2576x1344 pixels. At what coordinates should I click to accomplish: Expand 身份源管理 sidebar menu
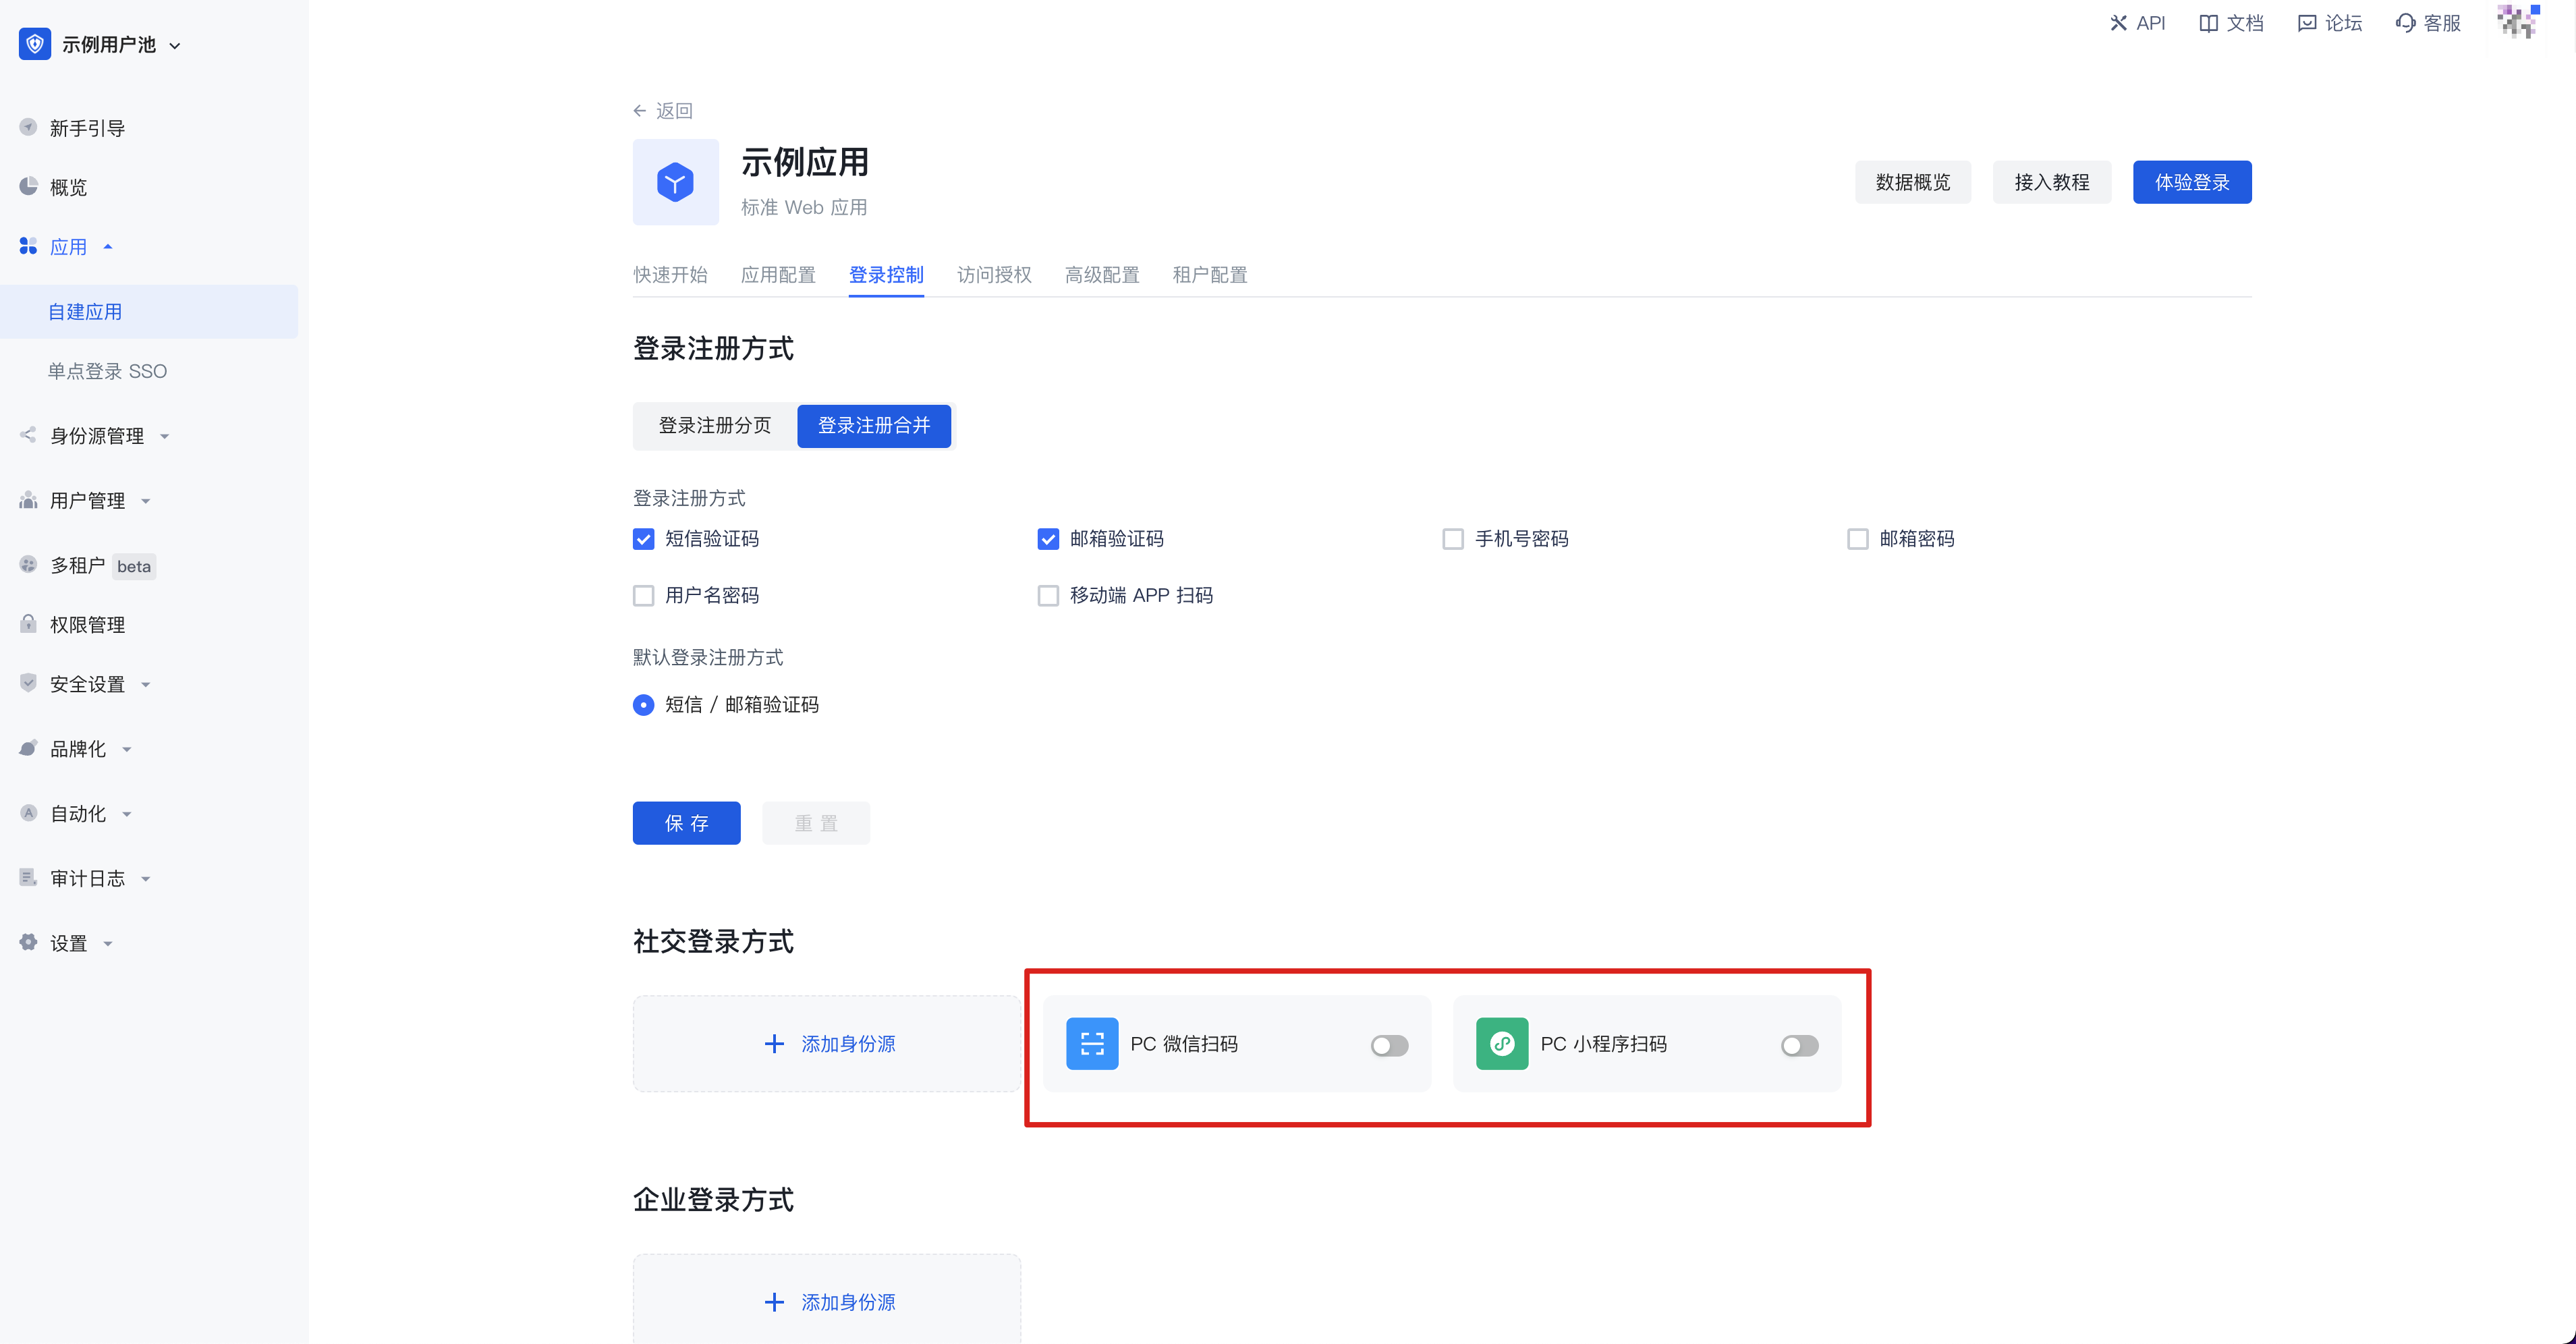[x=97, y=436]
